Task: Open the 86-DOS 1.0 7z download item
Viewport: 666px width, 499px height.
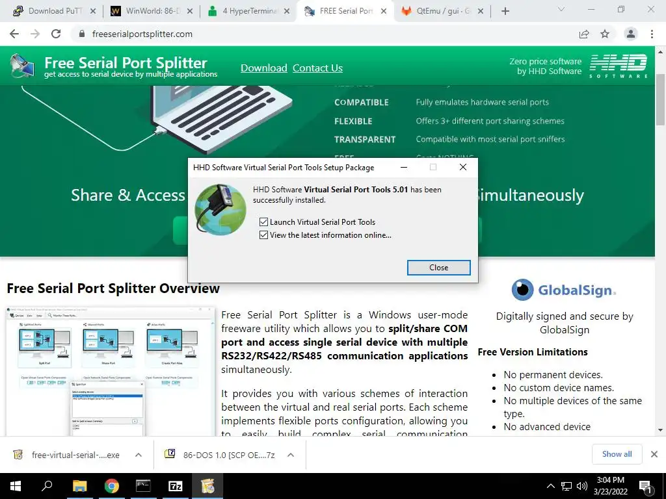Action: 220,455
